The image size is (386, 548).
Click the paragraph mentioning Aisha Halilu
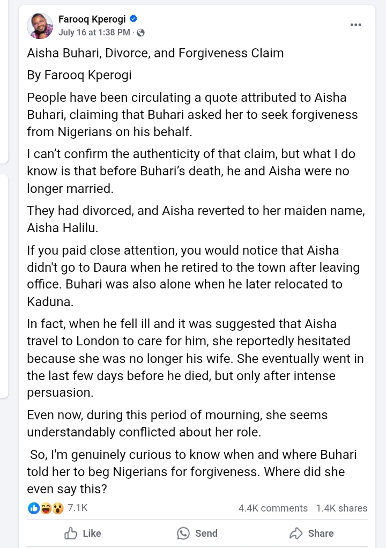click(196, 219)
